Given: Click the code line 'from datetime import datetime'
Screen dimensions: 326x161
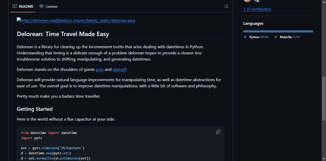Looking at the screenshot, I should point(49,133).
